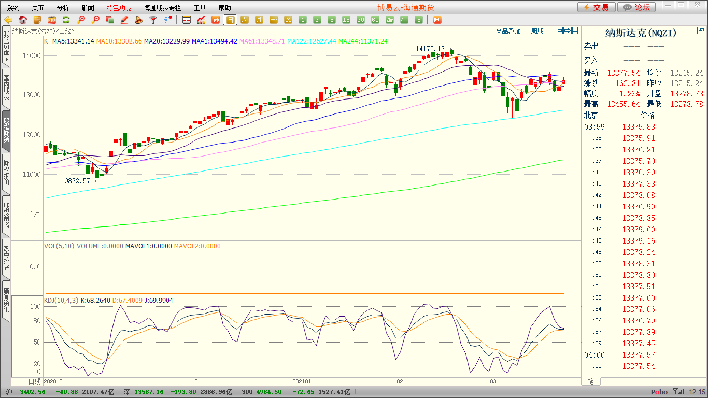708x398 pixels.
Task: Select the 5-minute period button
Action: (x=332, y=20)
